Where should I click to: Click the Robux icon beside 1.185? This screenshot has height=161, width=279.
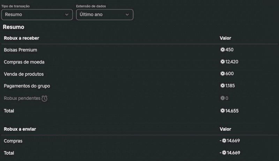click(x=223, y=86)
